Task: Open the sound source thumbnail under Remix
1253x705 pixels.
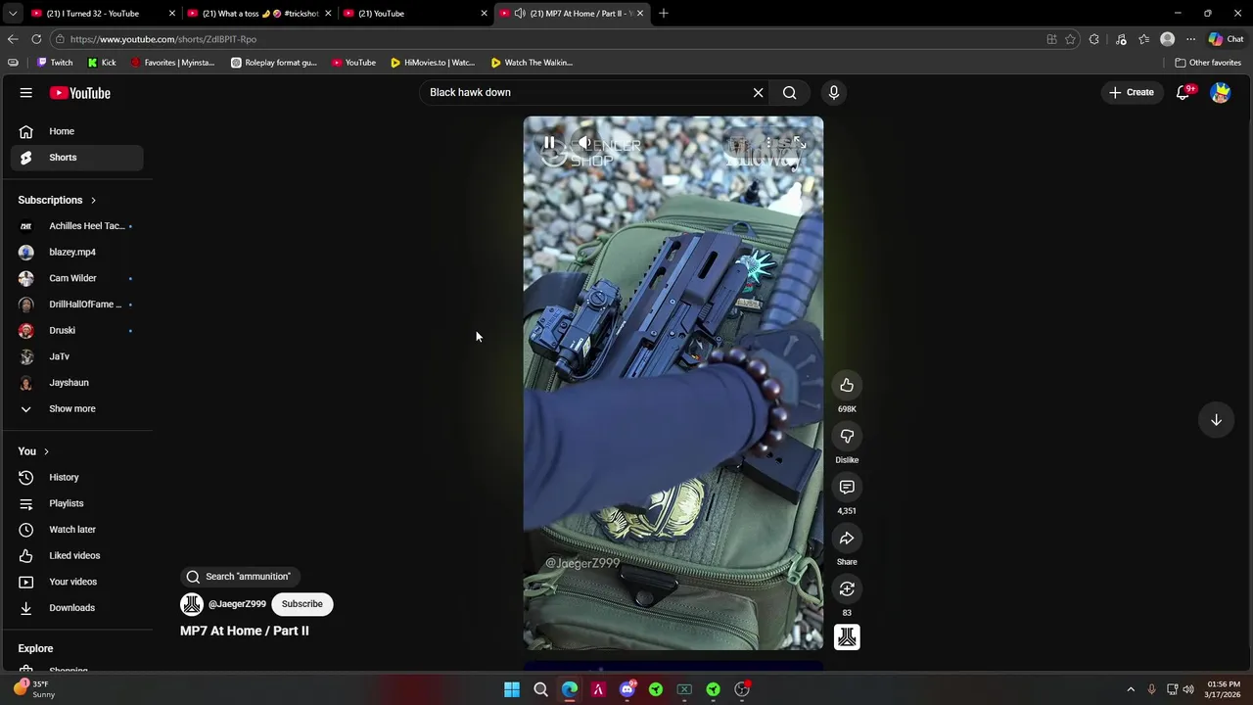Action: (847, 637)
